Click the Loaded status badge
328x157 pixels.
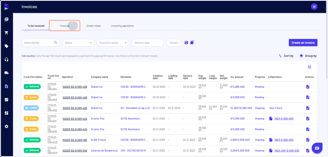[31, 108]
